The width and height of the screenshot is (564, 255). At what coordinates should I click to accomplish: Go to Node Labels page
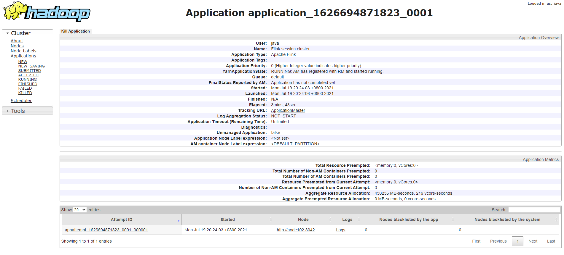(23, 51)
